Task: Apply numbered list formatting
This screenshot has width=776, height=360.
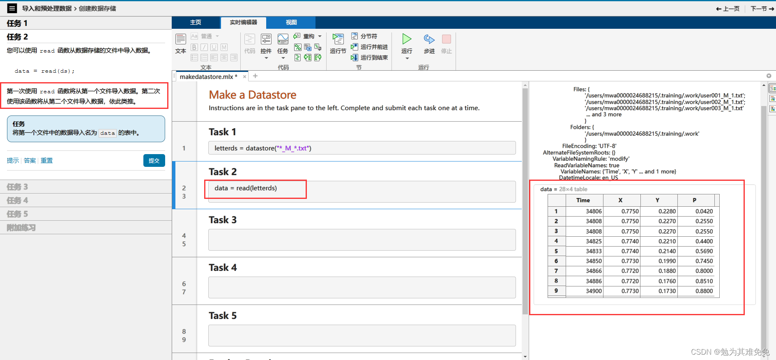Action: click(x=204, y=58)
